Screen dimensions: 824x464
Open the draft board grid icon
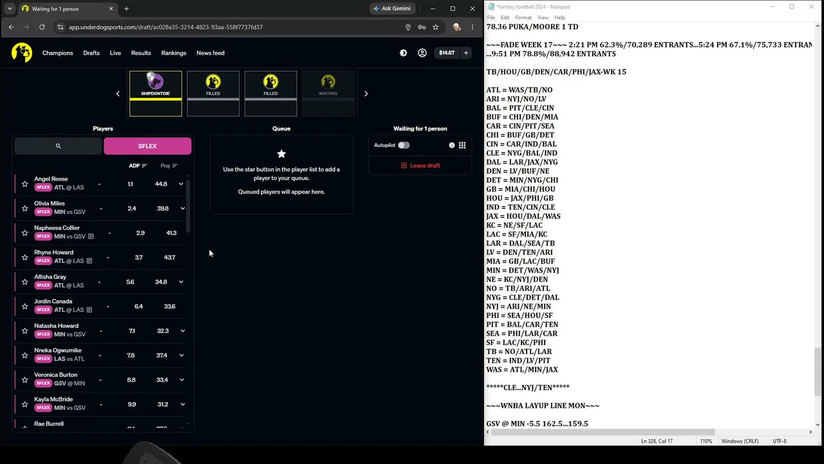(462, 145)
